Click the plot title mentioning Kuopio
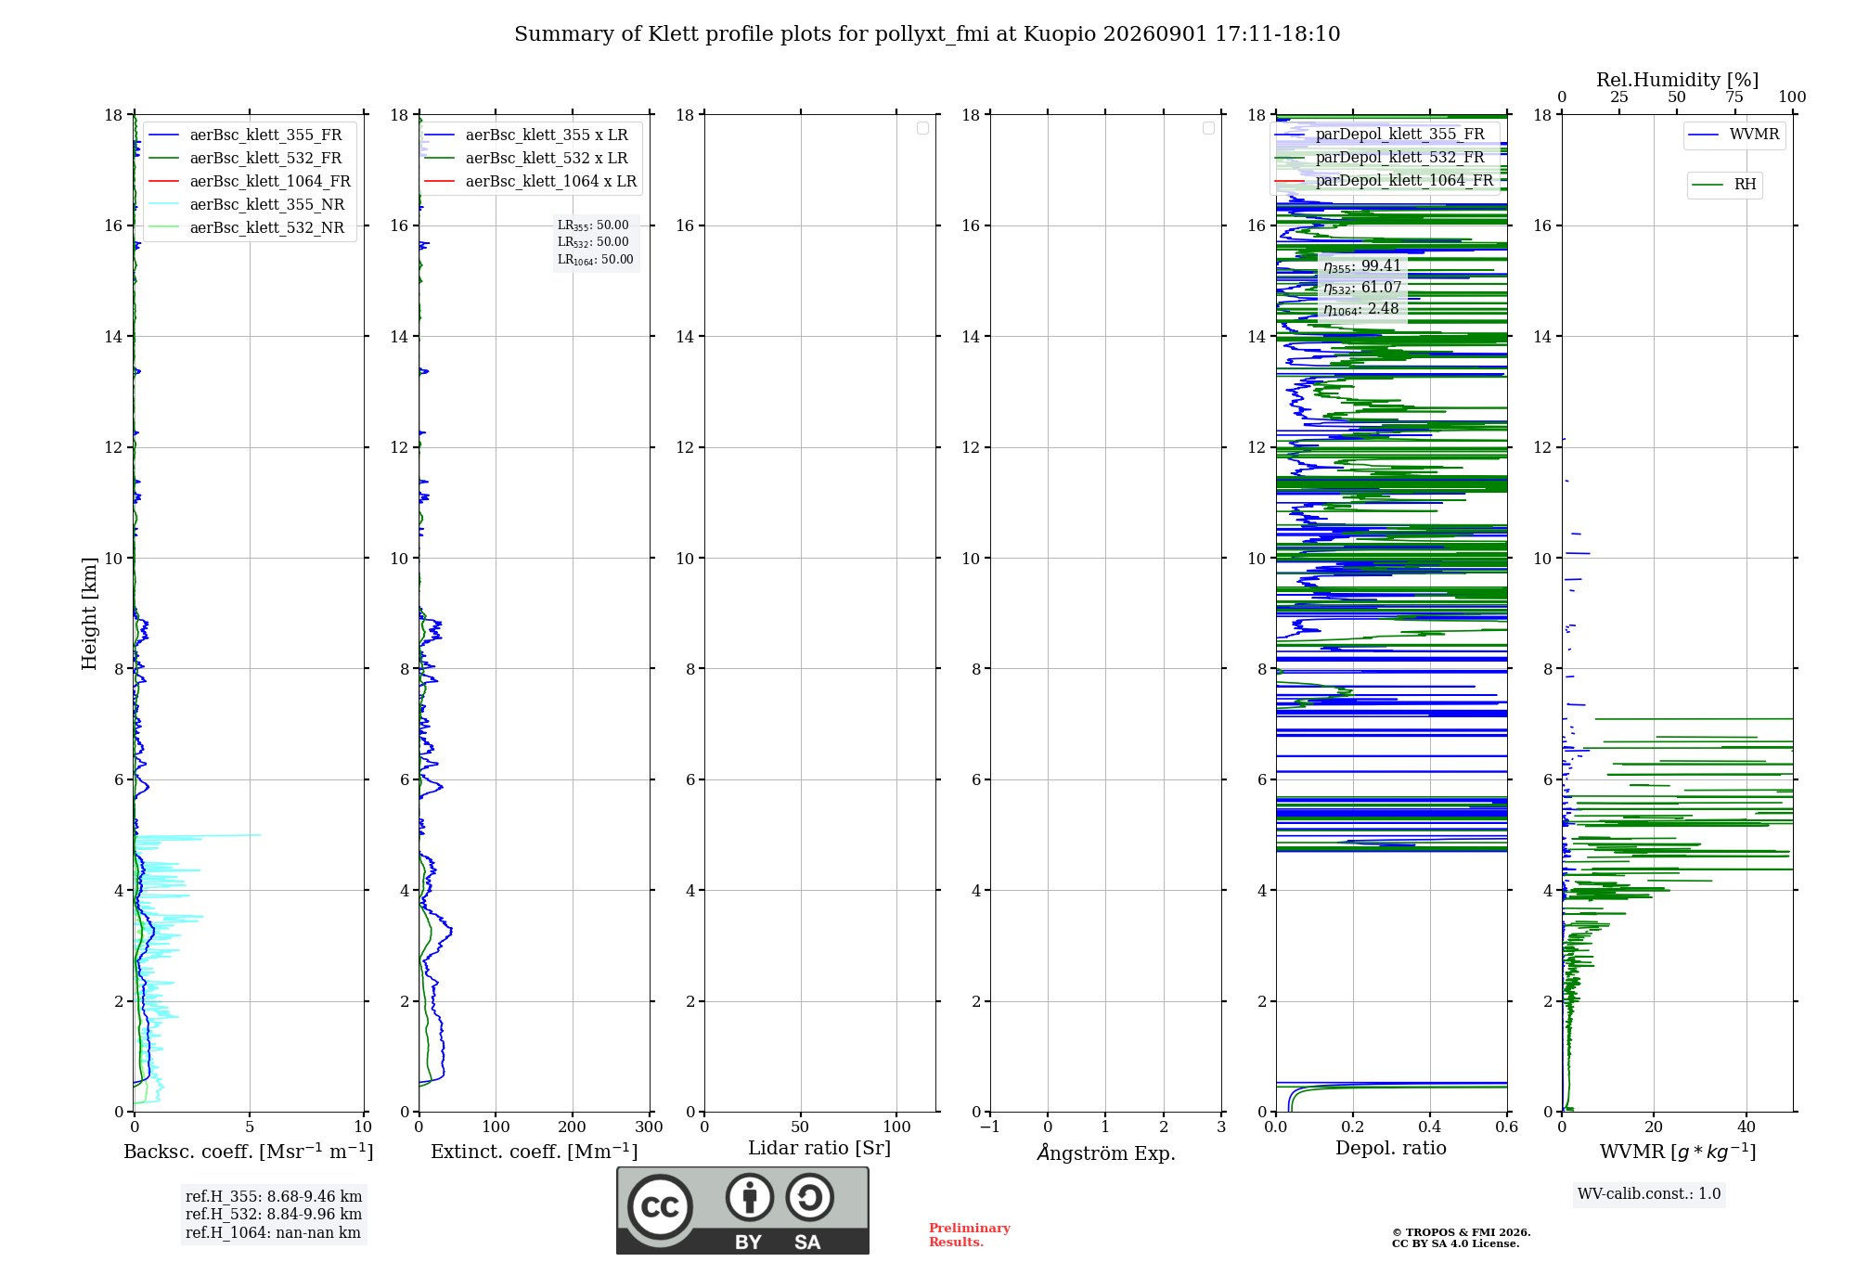Screen dimensions: 1856x1262 (927, 34)
